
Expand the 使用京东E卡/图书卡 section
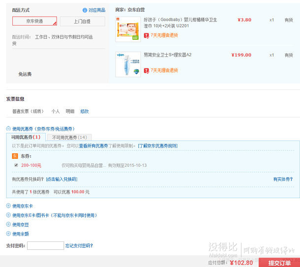coord(8,215)
